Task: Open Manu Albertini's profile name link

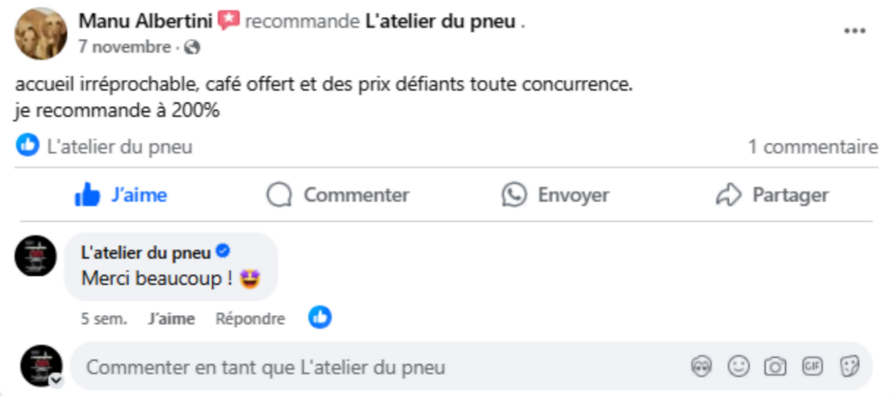Action: click(146, 21)
